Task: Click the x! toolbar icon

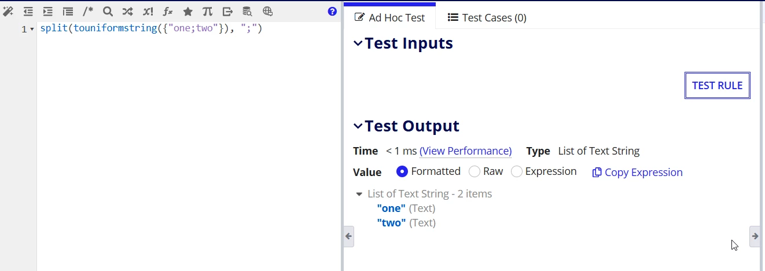Action: point(148,11)
